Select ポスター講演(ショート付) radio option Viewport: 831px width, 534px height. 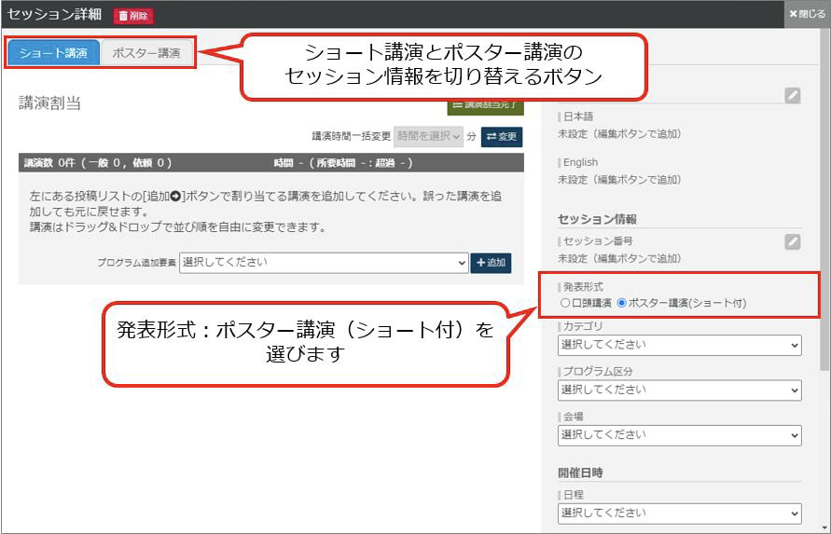621,303
